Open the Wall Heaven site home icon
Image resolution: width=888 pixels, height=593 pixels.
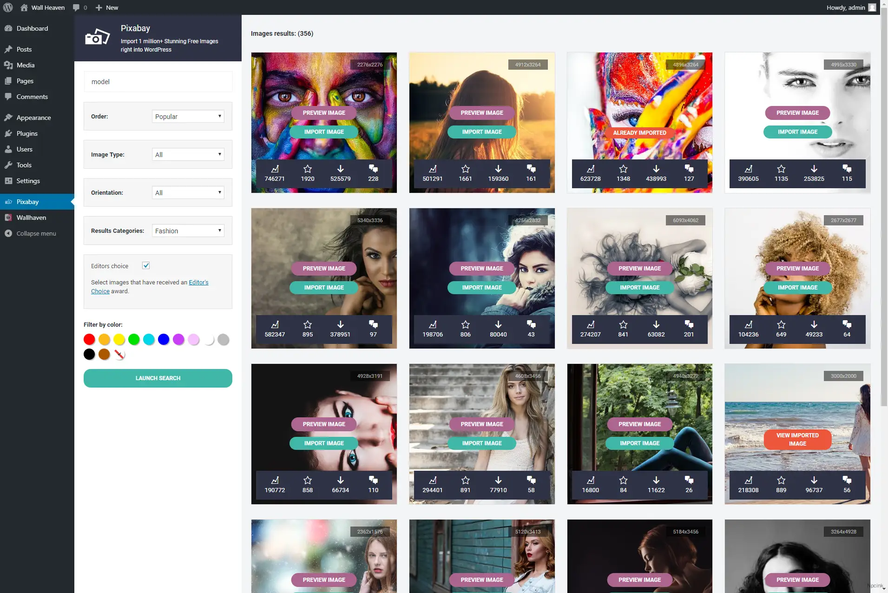[x=24, y=7]
